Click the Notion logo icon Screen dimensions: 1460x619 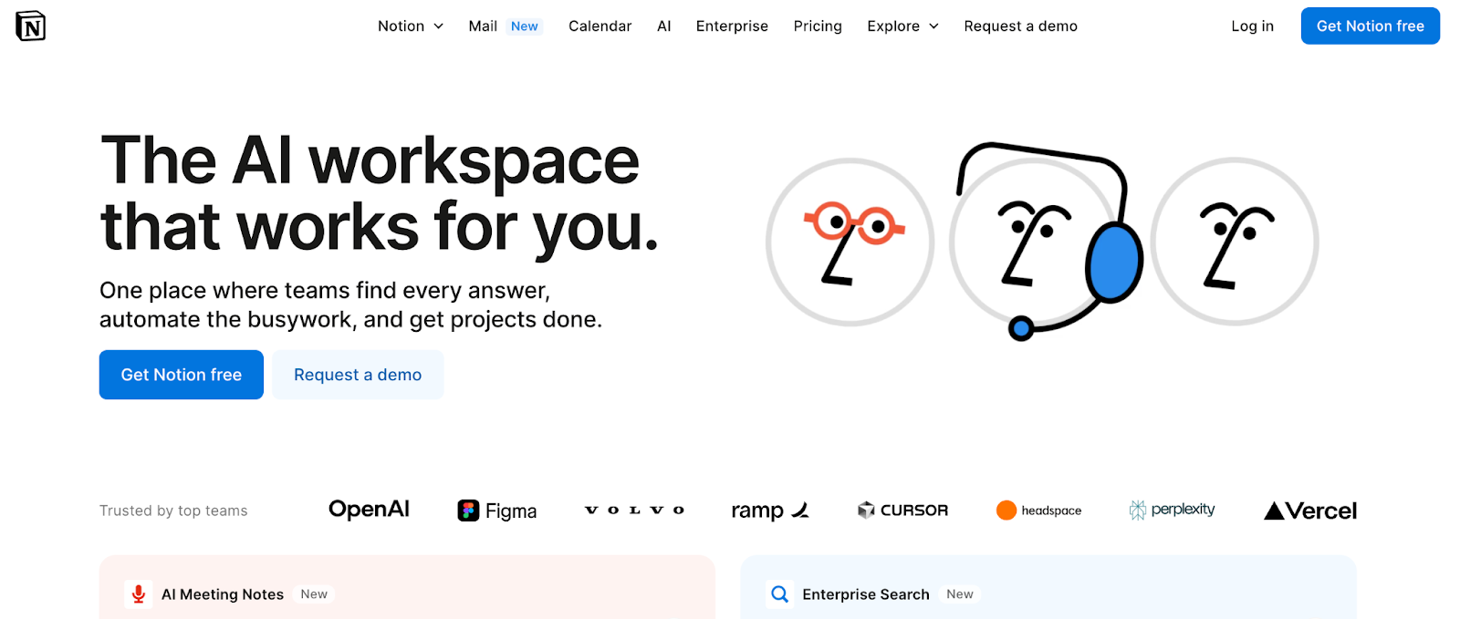(x=30, y=26)
